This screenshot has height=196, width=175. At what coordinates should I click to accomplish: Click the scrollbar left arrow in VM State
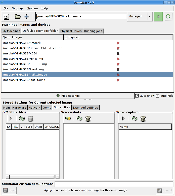8,177
